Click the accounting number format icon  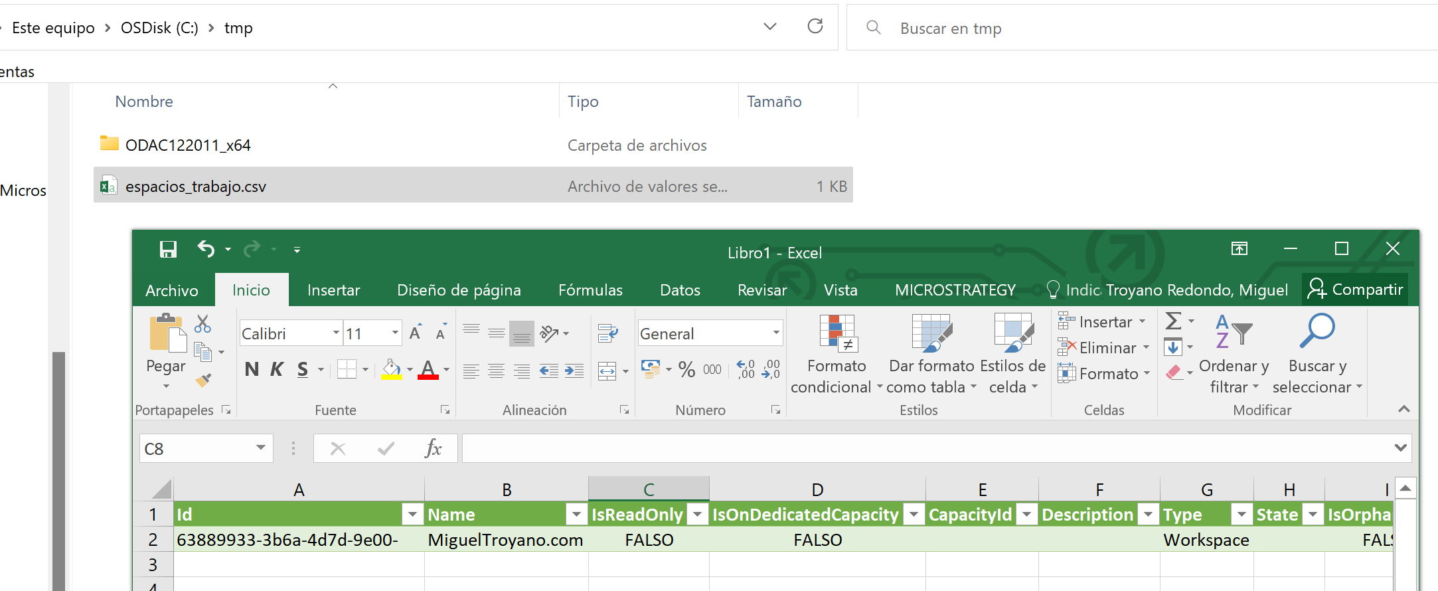click(x=651, y=369)
